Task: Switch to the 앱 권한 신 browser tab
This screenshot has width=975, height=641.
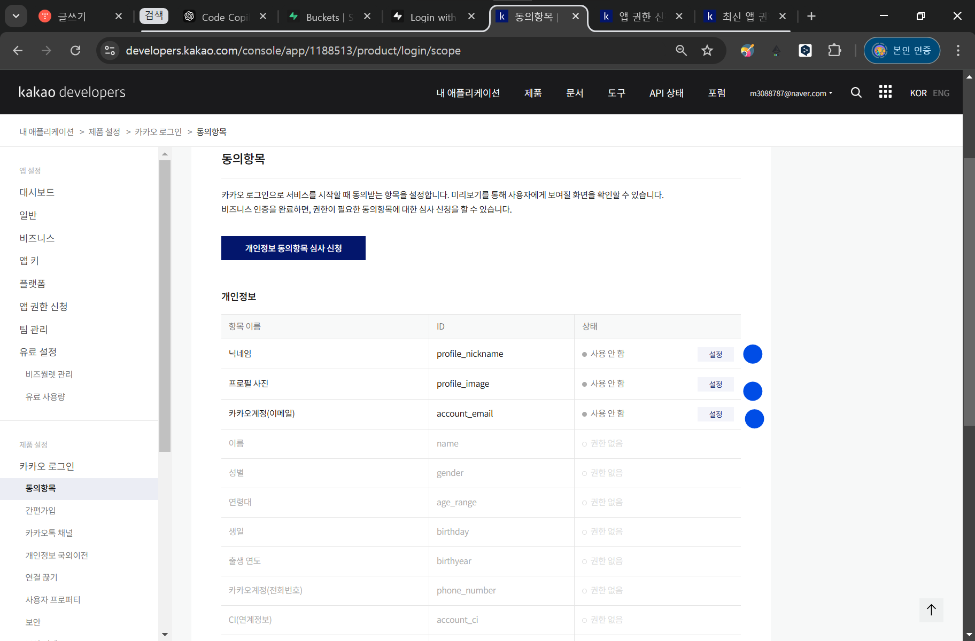Action: click(x=641, y=17)
